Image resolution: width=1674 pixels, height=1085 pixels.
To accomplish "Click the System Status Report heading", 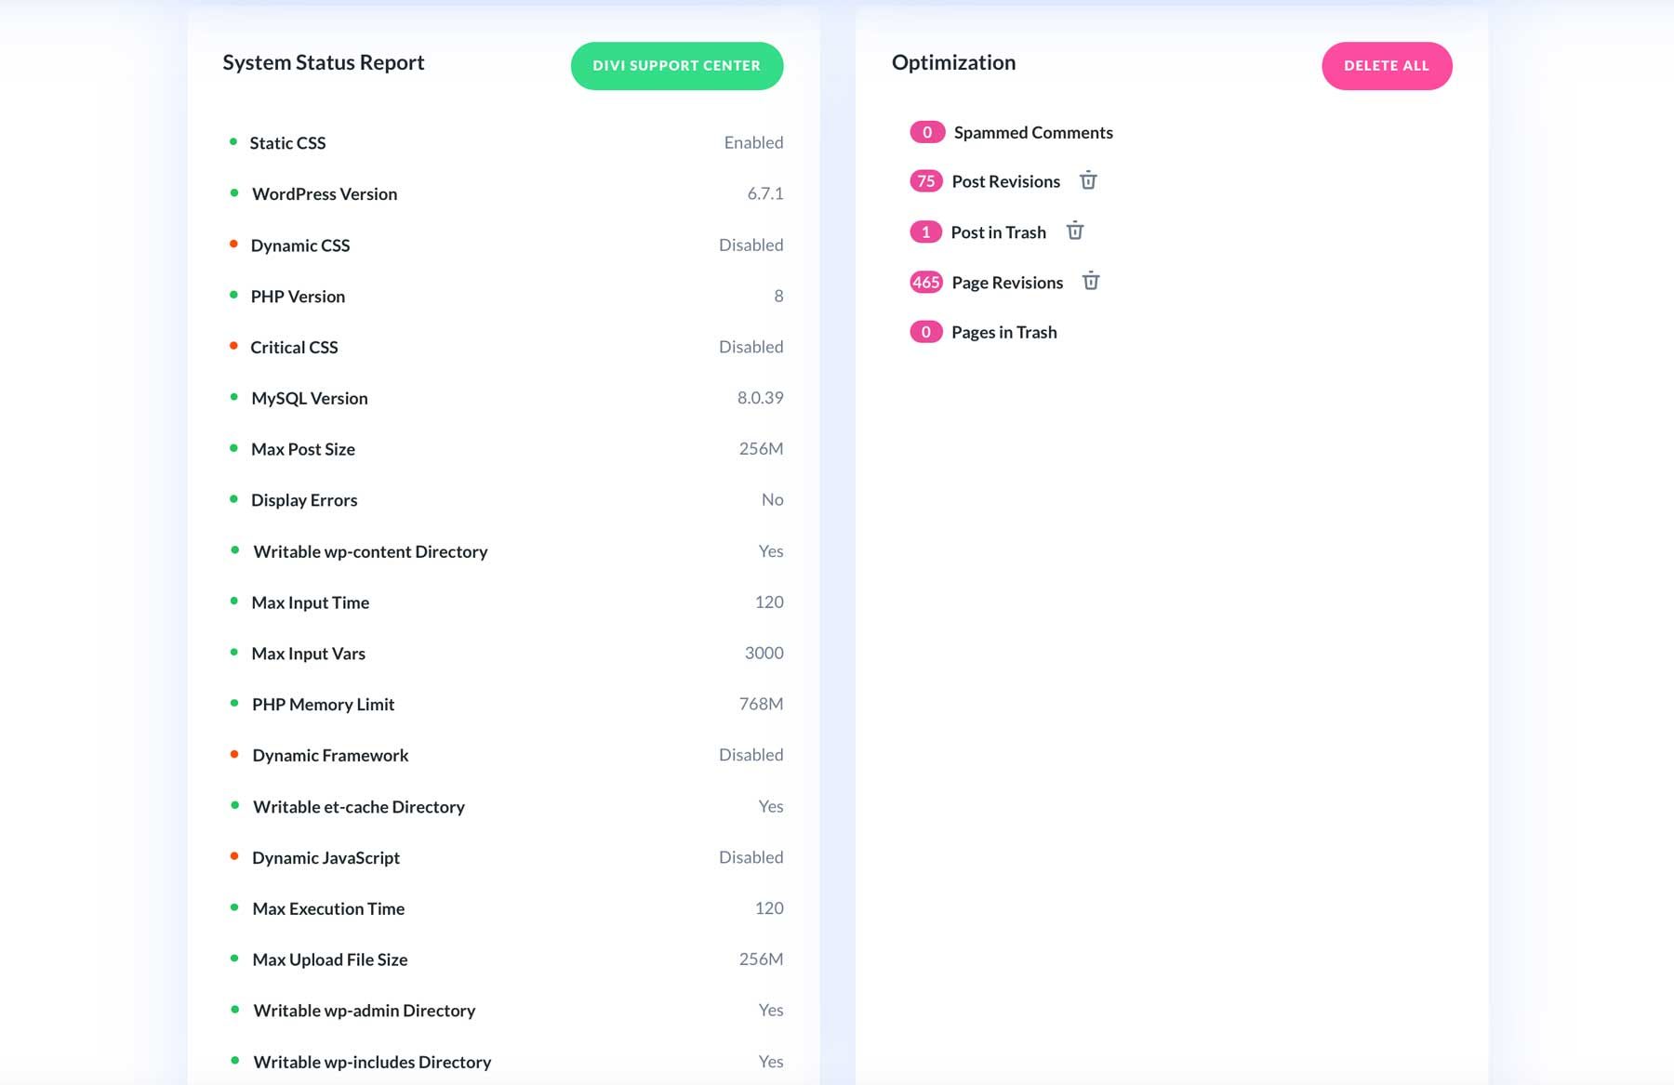I will coord(323,62).
